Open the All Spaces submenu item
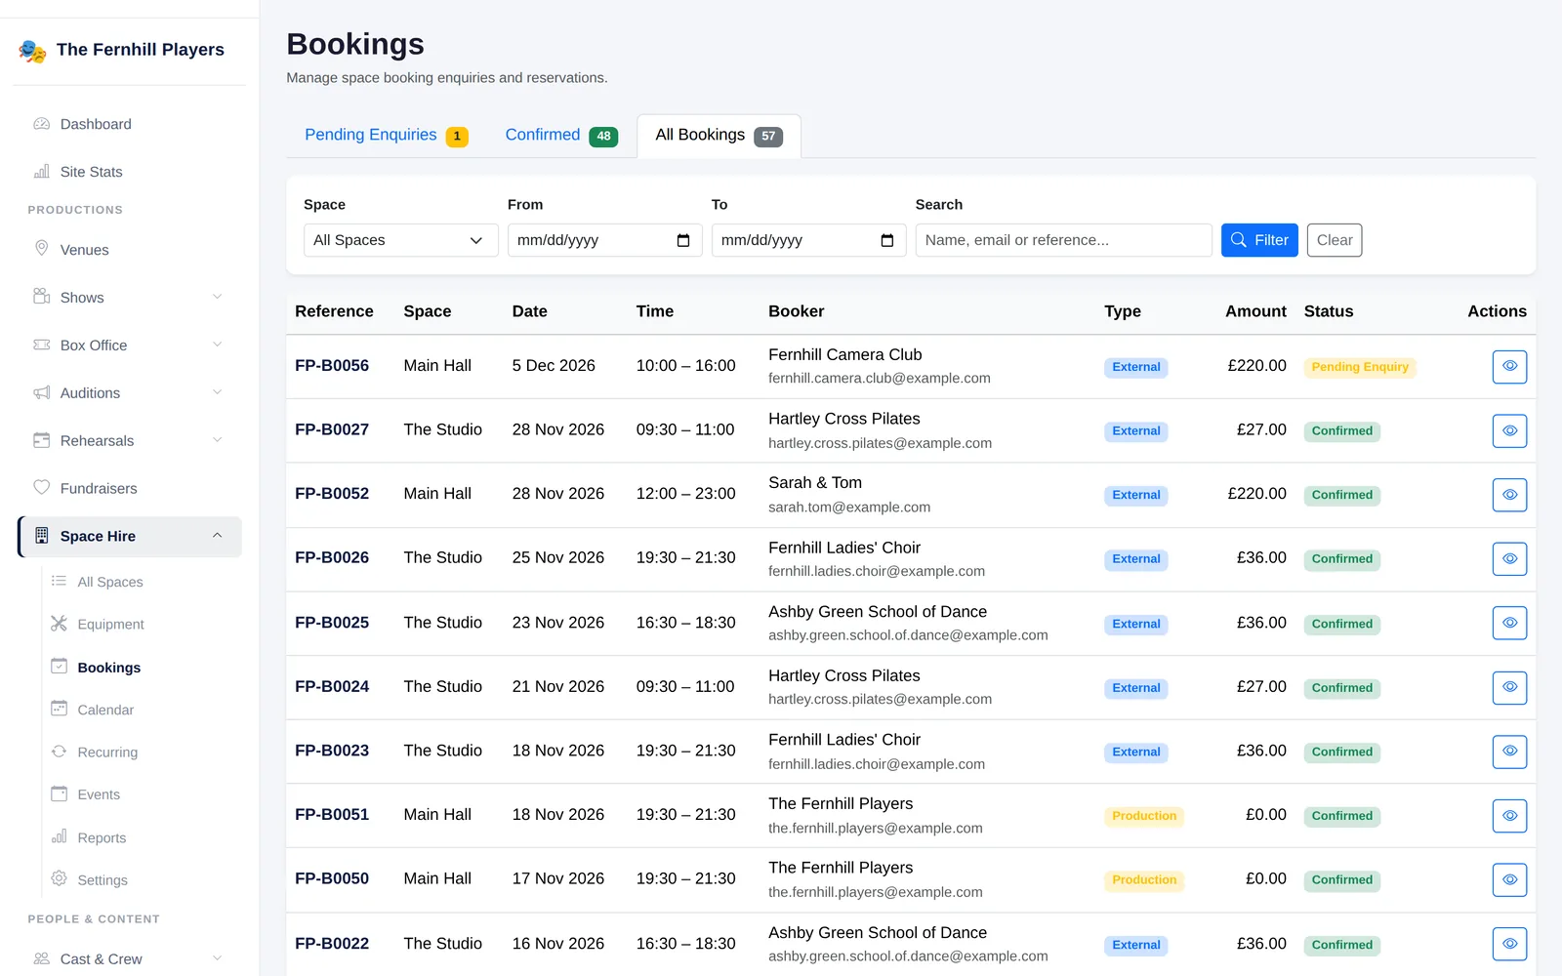1562x976 pixels. (143, 582)
